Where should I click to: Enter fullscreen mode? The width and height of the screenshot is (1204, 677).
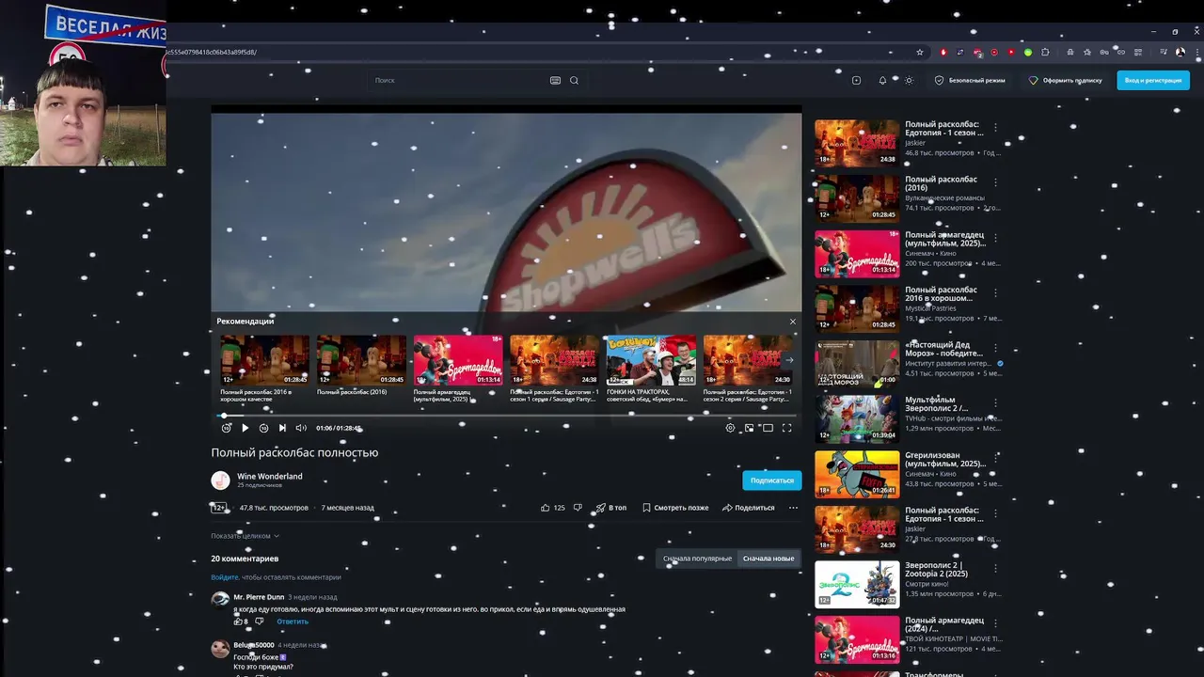pos(786,428)
